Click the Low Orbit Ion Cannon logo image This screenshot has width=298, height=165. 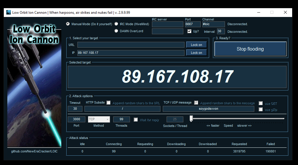[34, 85]
